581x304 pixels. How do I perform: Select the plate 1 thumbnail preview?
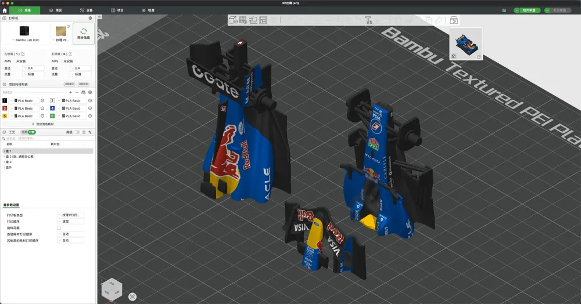click(x=466, y=44)
